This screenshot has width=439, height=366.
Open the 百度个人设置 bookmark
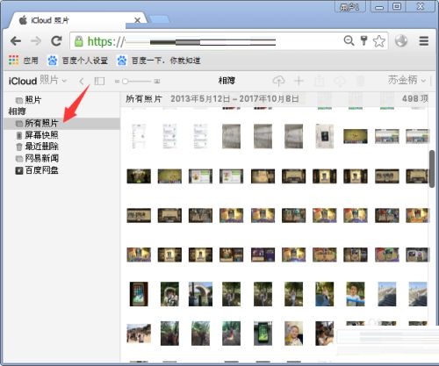pos(78,61)
